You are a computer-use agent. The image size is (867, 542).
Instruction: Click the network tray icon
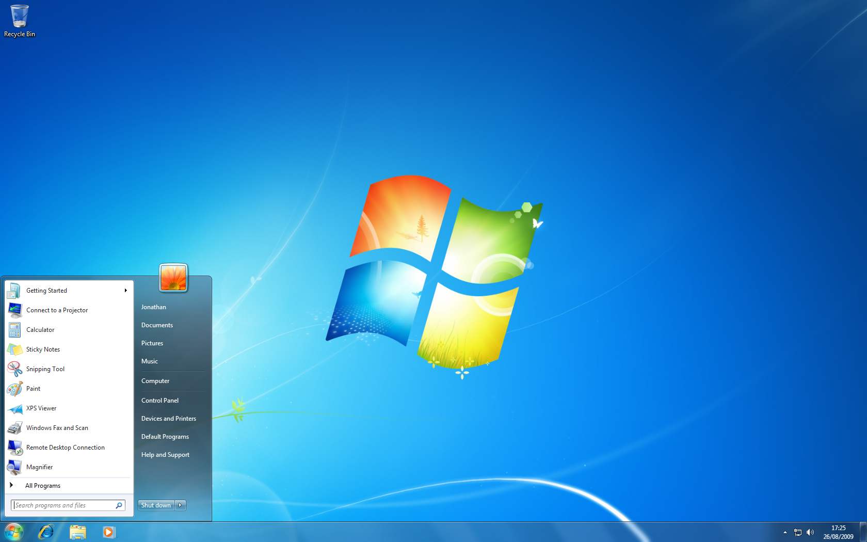tap(798, 532)
